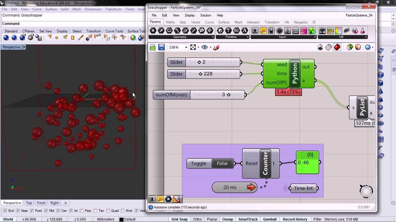Toggle the Point osnap checkbox
Image resolution: width=396 pixels, height=222 pixels.
coord(32,211)
